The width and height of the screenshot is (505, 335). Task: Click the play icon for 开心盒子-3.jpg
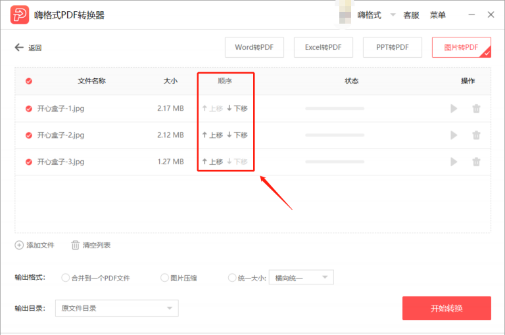(454, 162)
